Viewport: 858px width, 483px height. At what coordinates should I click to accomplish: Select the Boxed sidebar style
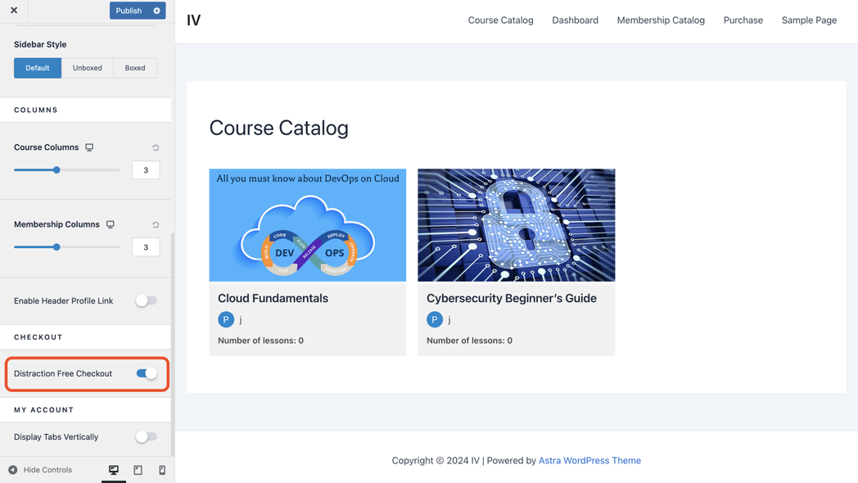(135, 68)
